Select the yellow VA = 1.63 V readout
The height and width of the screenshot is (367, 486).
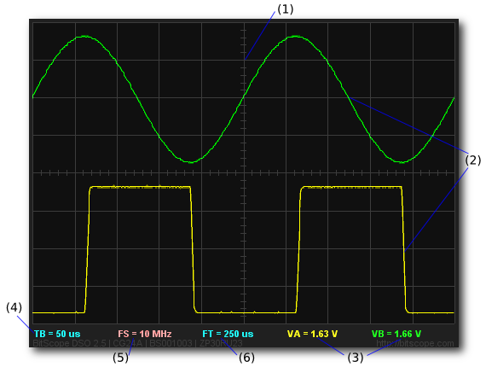[312, 334]
